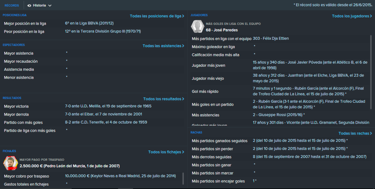The image size is (375, 189).
Task: Switch to the Récords tab
Action: [12, 5]
